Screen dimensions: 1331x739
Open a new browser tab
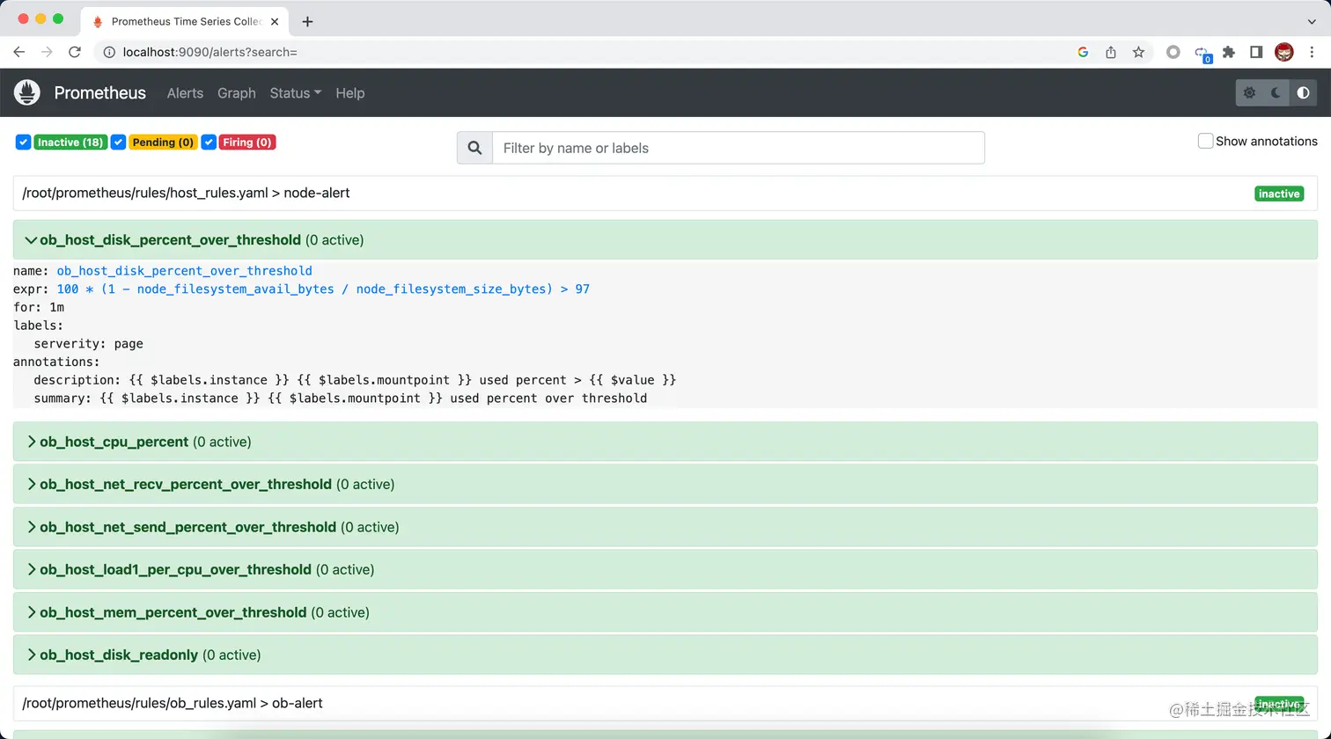307,21
